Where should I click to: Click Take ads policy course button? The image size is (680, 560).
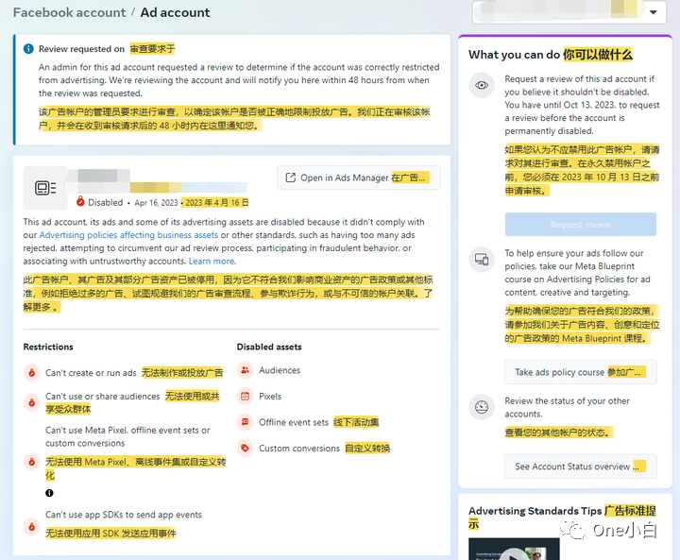click(x=580, y=372)
